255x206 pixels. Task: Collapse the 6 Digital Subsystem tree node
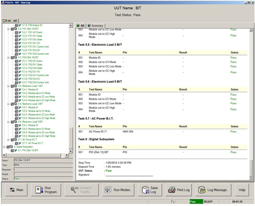tap(3, 146)
